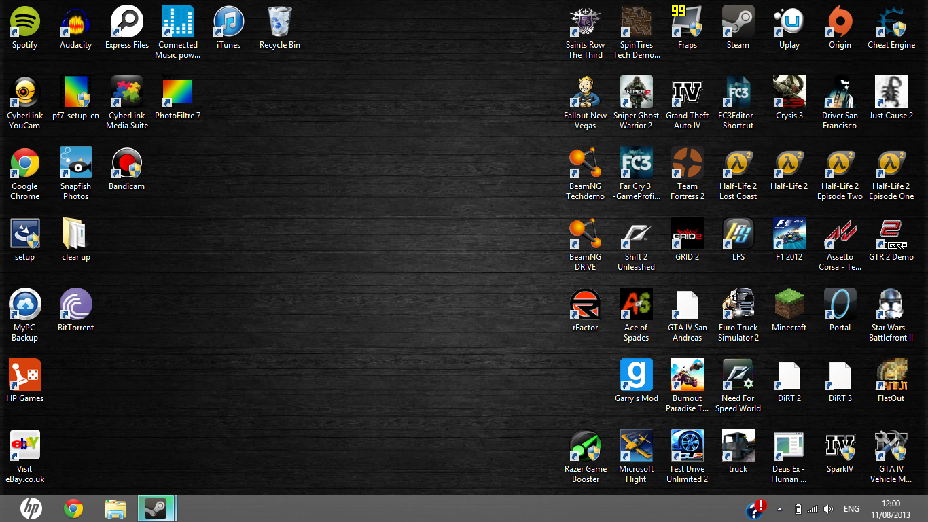This screenshot has width=928, height=522.
Task: Open the volume control in system tray
Action: pos(828,509)
